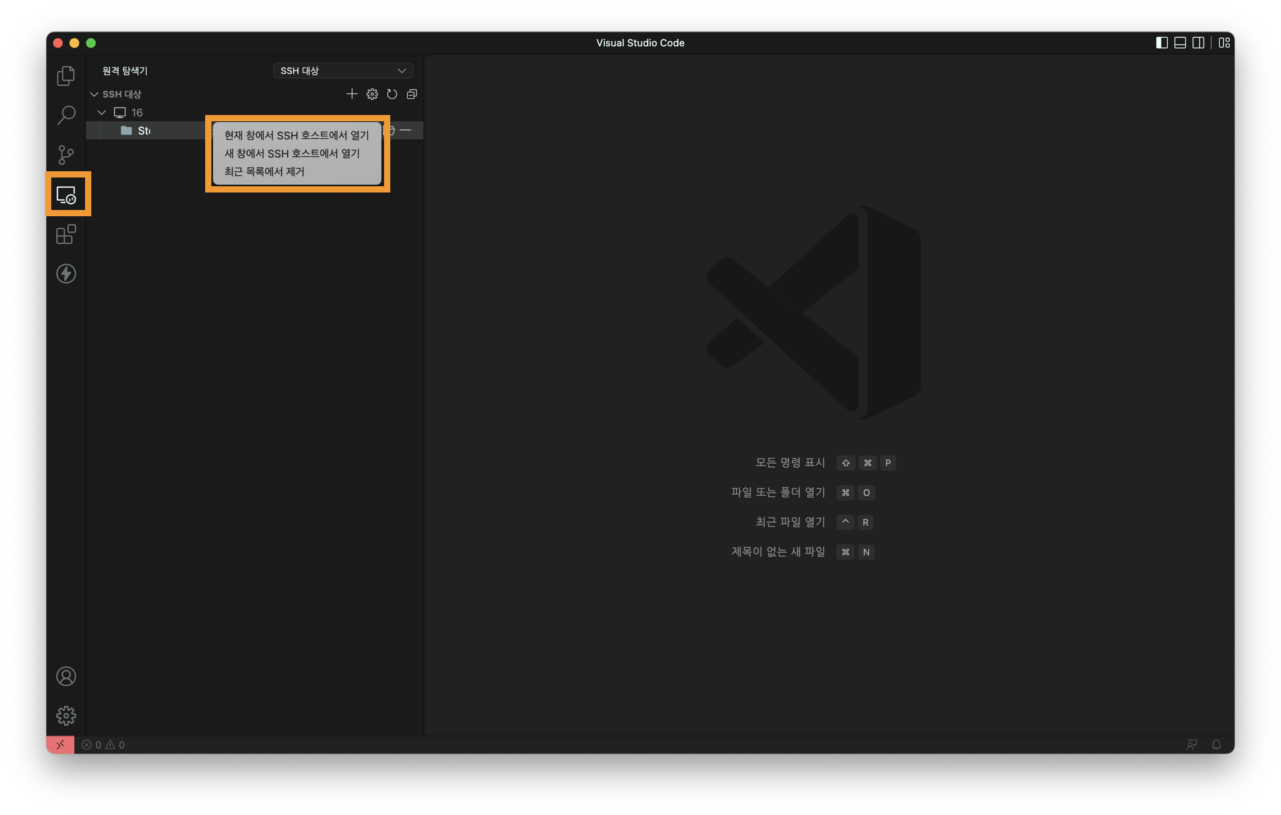Collapse the host 16 tree node

(101, 112)
